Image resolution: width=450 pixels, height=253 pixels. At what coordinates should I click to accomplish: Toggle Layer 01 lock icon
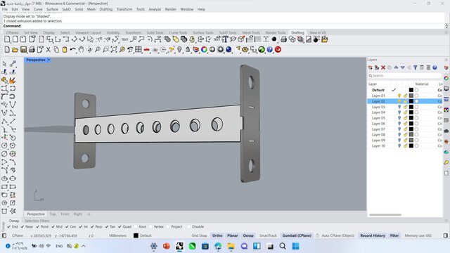pos(405,96)
